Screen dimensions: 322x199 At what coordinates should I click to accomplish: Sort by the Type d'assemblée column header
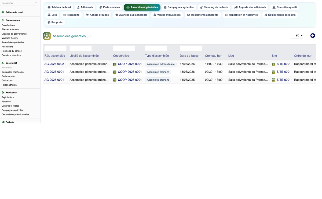click(157, 56)
